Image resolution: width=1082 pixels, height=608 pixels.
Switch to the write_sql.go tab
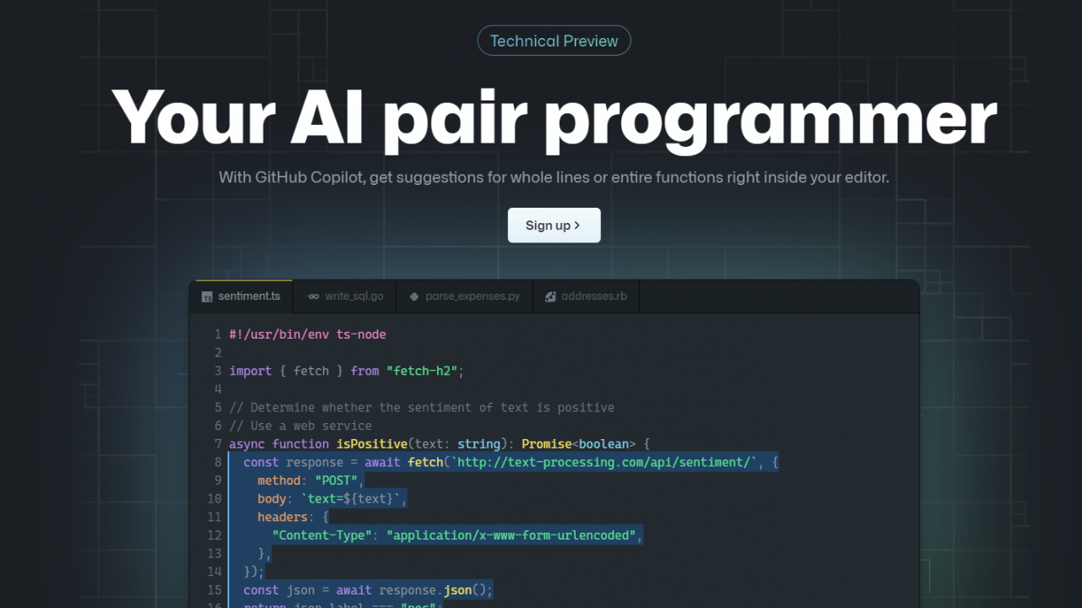(x=345, y=296)
